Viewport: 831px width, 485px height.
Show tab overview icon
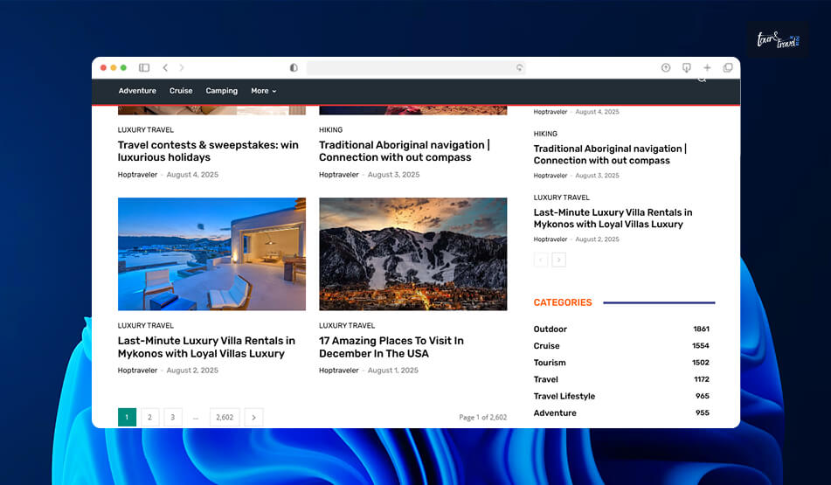click(728, 67)
